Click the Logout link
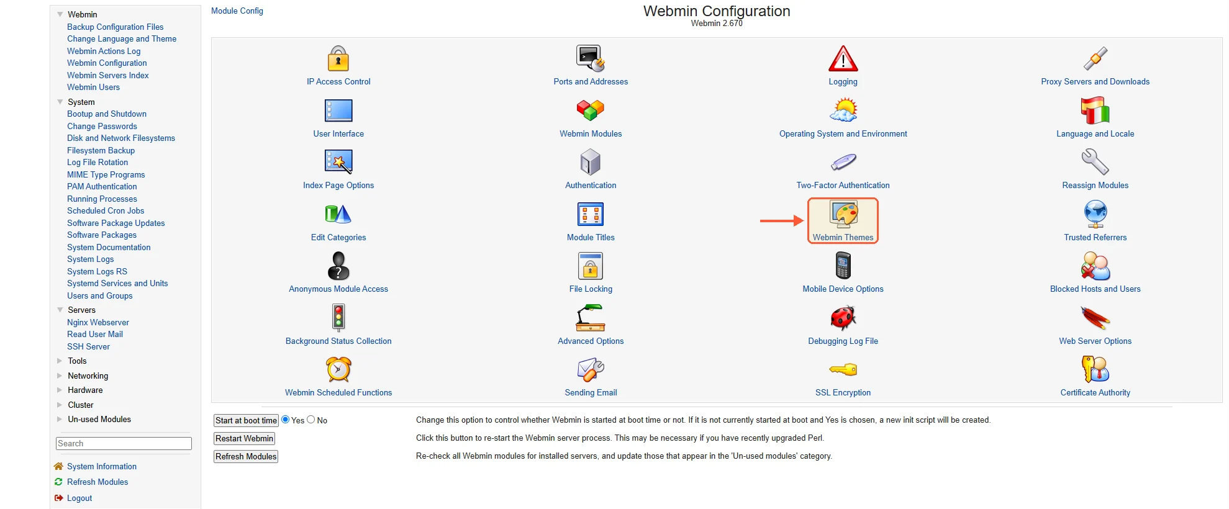Image resolution: width=1229 pixels, height=509 pixels. pyautogui.click(x=79, y=498)
